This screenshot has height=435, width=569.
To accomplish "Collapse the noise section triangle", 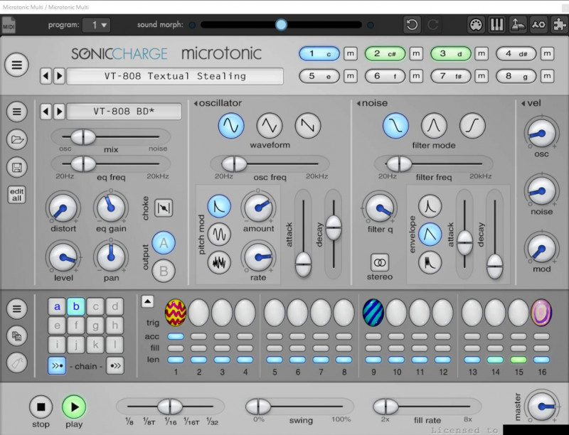I will pos(358,104).
